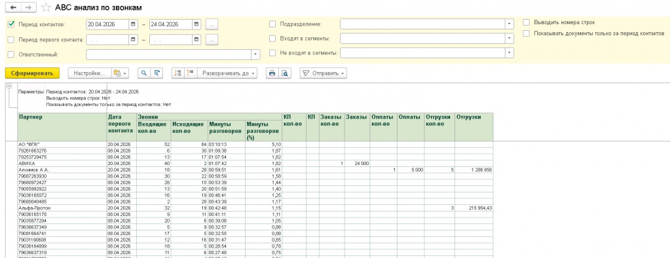
Task: Open calendar for first contact end date
Action: (x=196, y=40)
